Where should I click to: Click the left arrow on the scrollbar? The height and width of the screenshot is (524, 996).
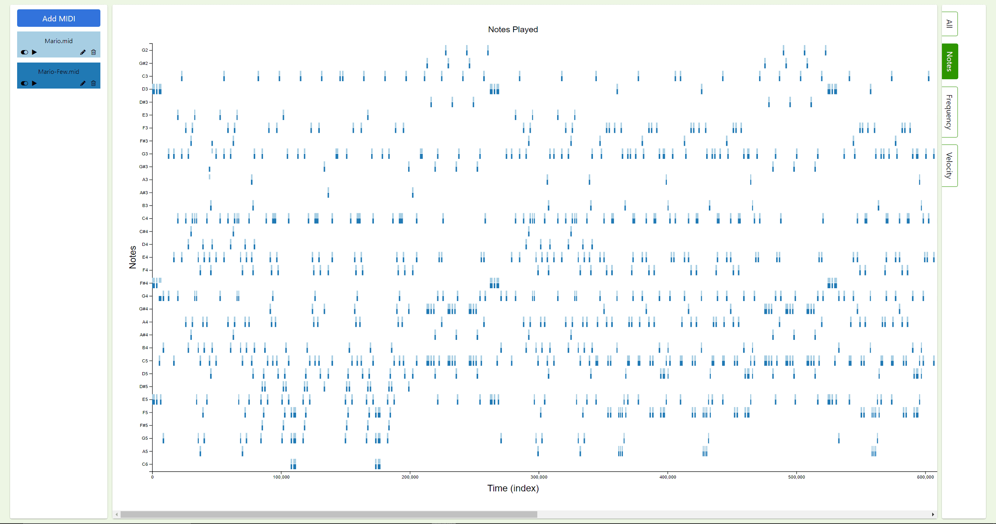point(116,514)
